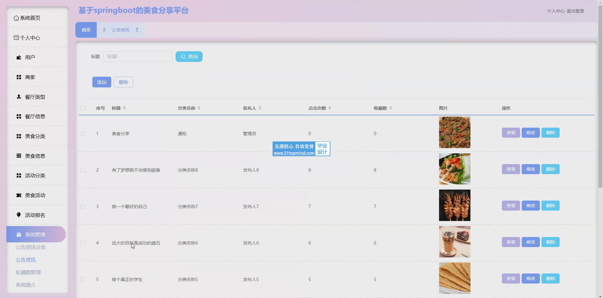Check the checkbox for row 1 美食分享

[x=83, y=134]
